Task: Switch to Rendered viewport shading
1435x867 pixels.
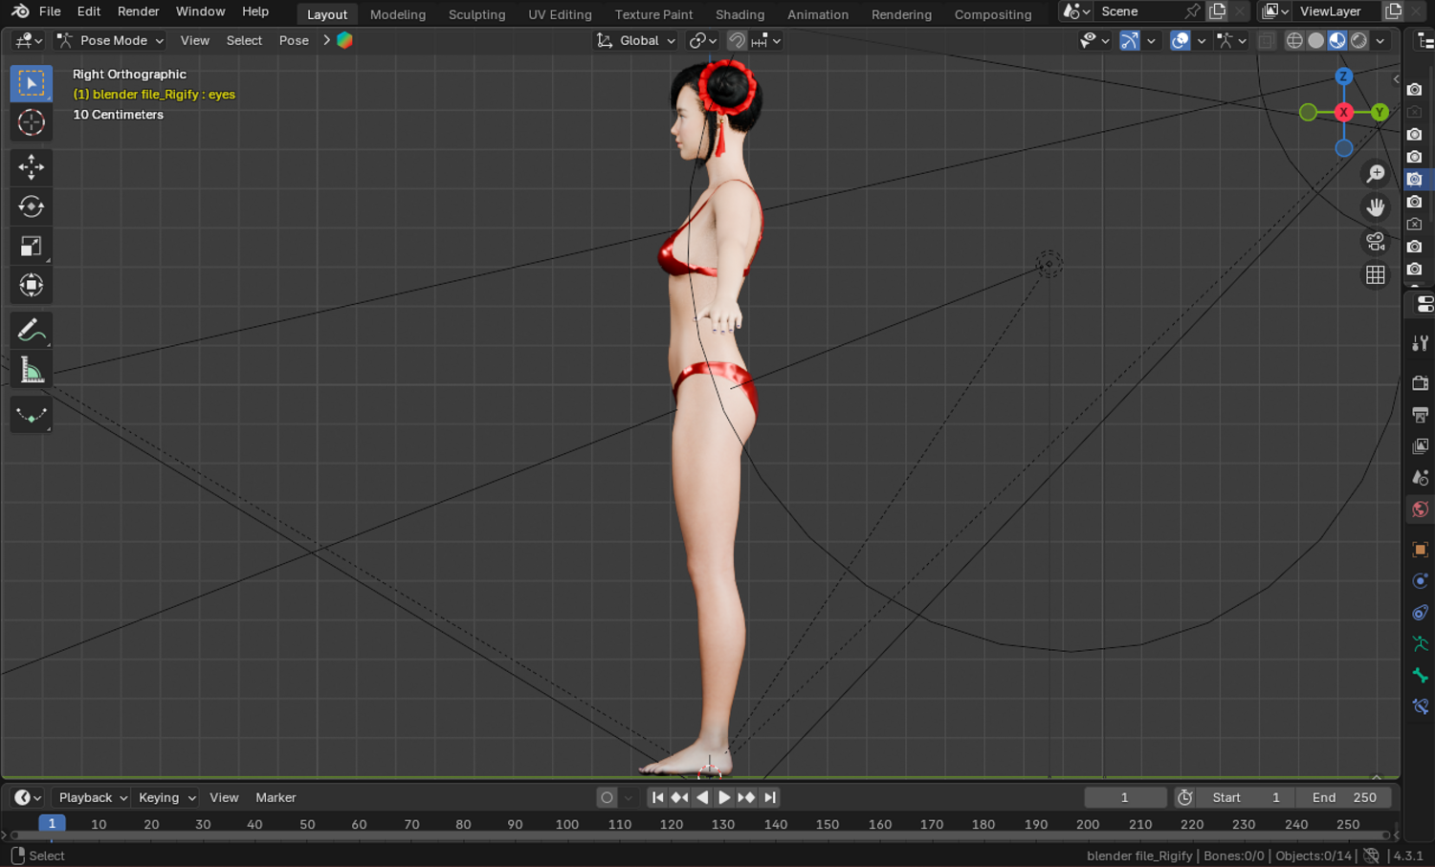Action: [1358, 40]
